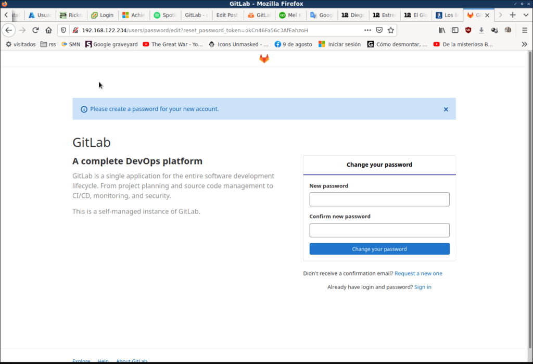Switch to the El Glo tab
The width and height of the screenshot is (533, 364).
pos(416,15)
